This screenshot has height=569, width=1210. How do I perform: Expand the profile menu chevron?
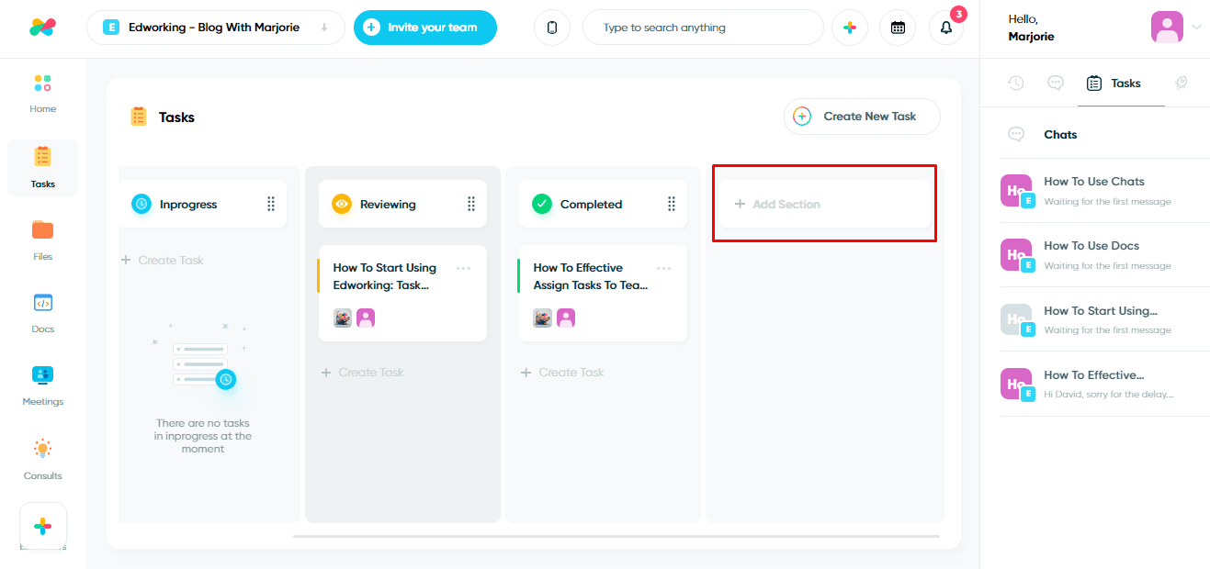point(1196,28)
